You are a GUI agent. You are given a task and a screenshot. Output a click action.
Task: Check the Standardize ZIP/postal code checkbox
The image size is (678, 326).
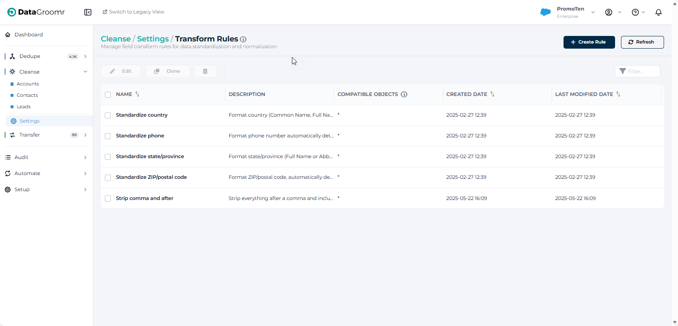pyautogui.click(x=108, y=178)
